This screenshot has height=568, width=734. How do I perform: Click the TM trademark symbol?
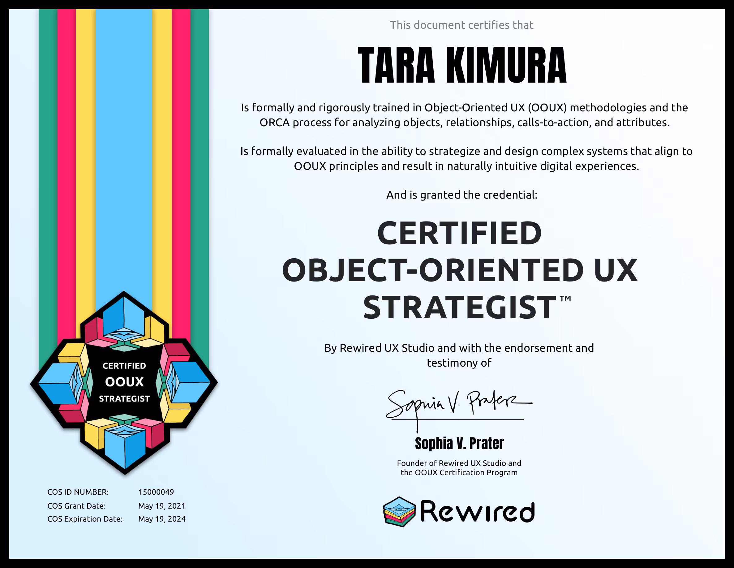click(x=565, y=298)
